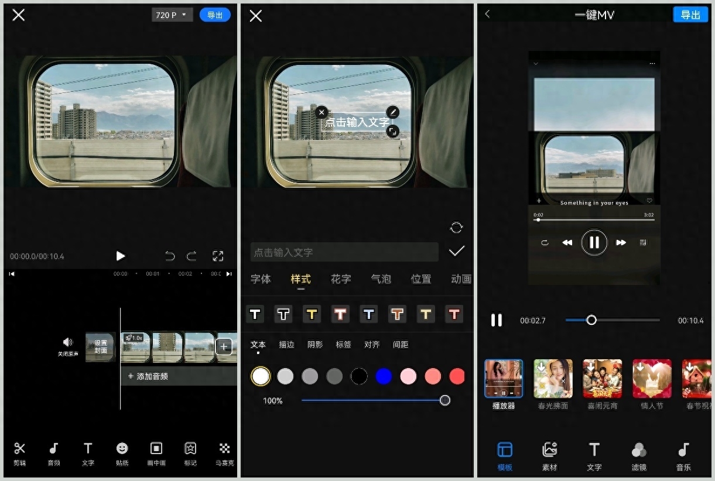Open the 滤镜 filter tool
Screen dimensions: 715x481
point(639,456)
